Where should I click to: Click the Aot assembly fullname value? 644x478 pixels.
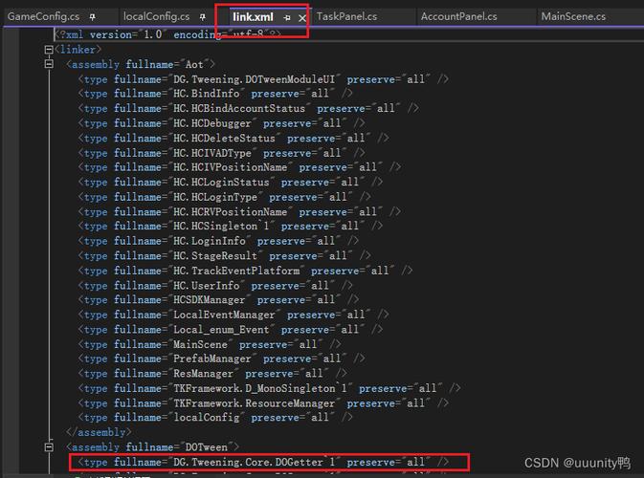[x=194, y=64]
